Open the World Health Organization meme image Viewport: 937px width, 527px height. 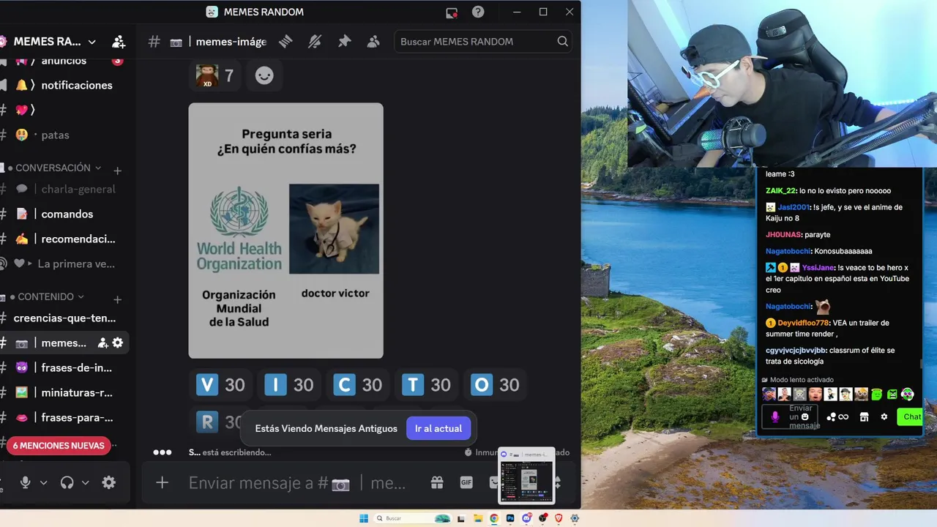tap(285, 231)
